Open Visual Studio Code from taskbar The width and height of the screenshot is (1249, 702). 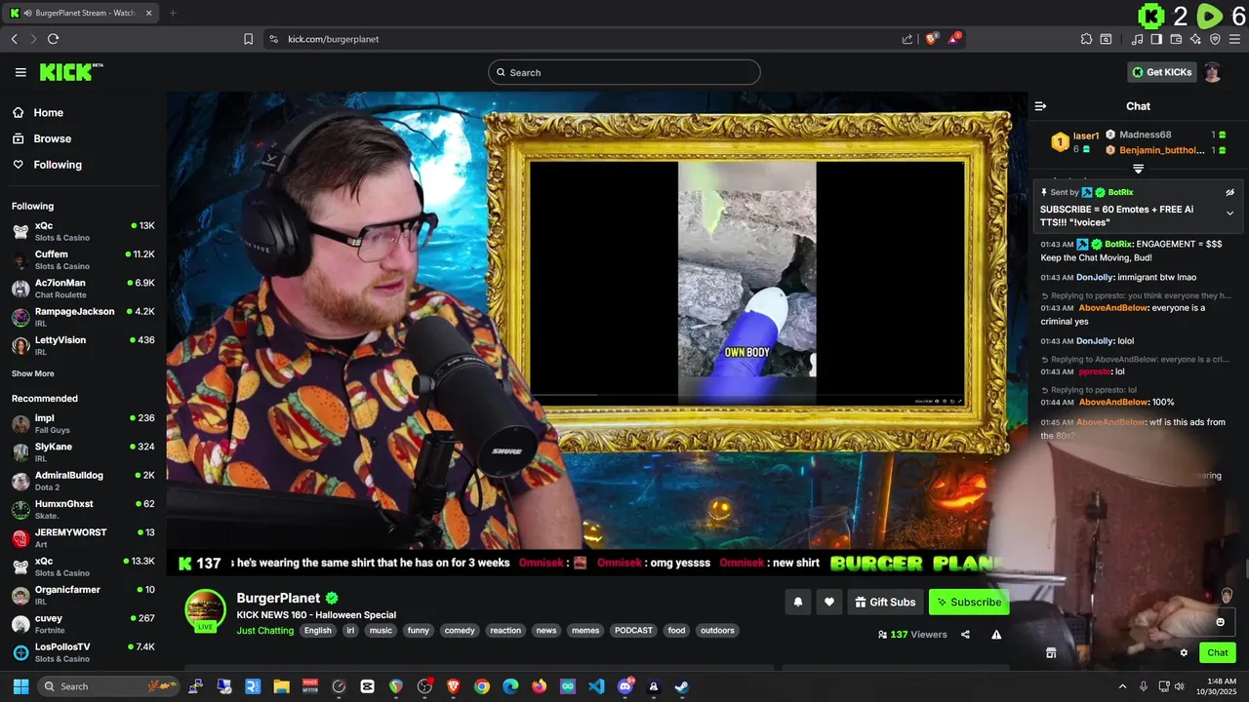(x=596, y=686)
